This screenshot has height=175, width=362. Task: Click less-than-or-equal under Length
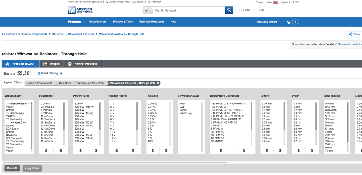point(267,151)
